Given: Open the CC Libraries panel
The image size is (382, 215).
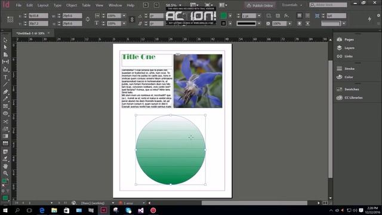Looking at the screenshot, I should point(353,97).
